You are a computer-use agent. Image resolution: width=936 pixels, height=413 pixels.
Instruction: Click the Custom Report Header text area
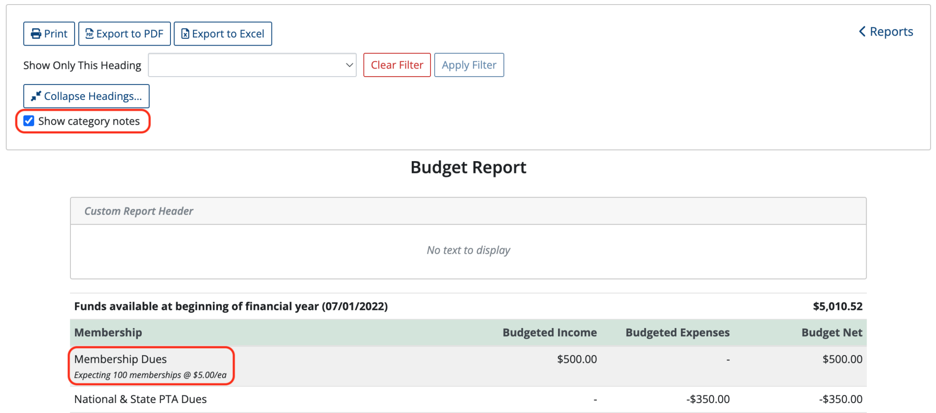pyautogui.click(x=468, y=250)
